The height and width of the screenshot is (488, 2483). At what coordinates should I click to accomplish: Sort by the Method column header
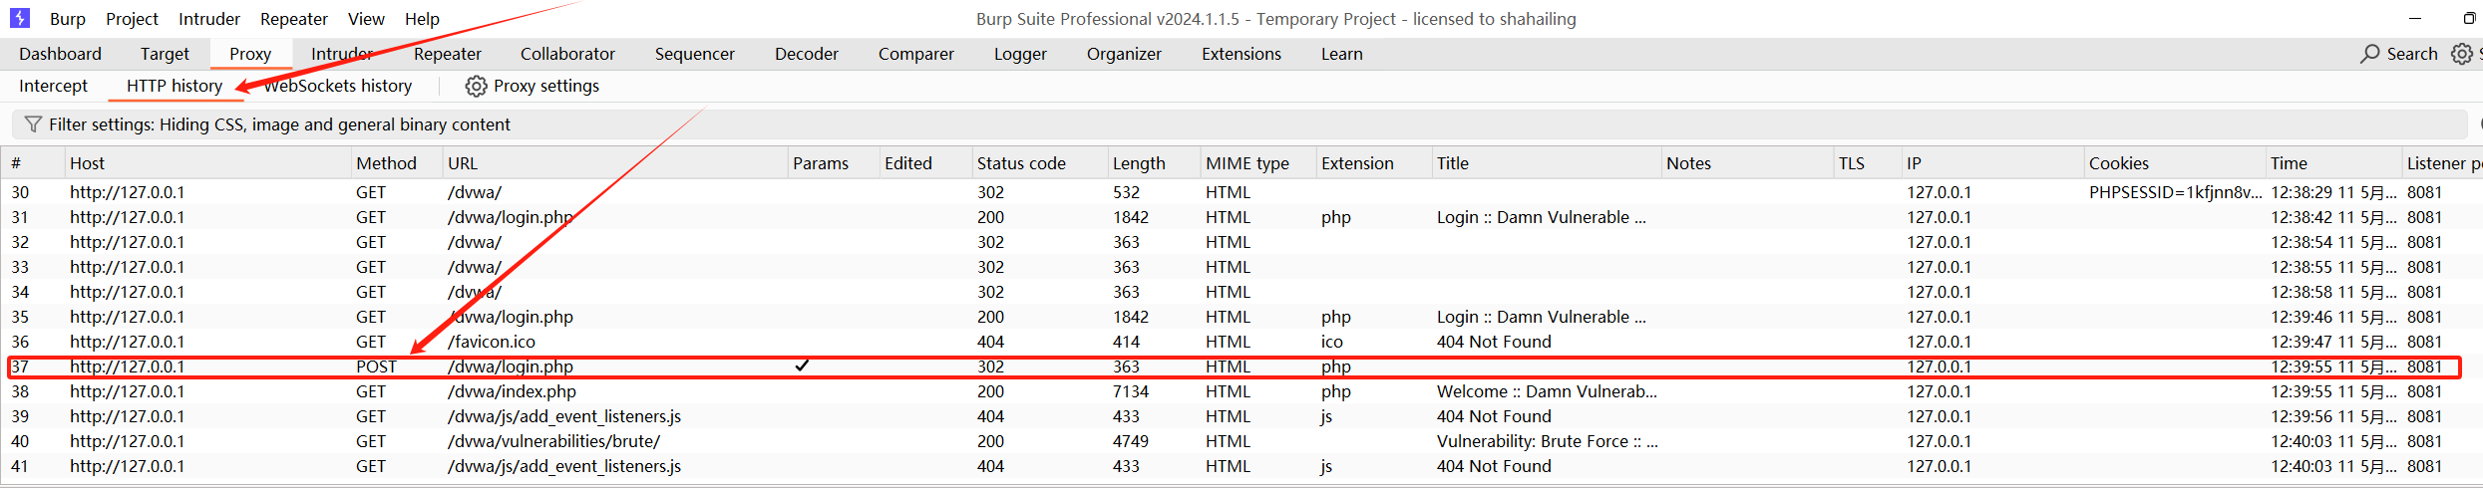395,163
